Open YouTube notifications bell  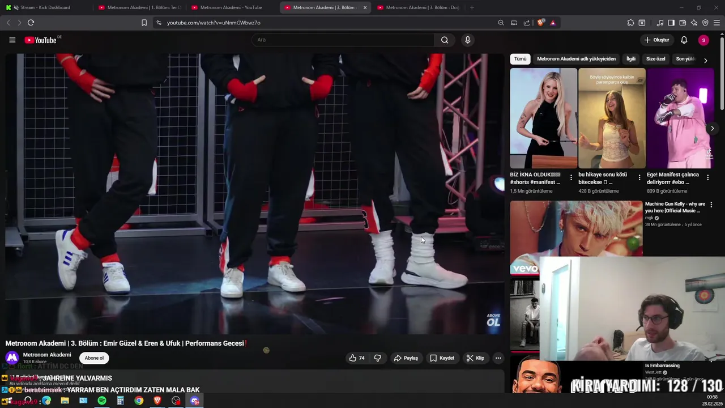click(x=684, y=40)
